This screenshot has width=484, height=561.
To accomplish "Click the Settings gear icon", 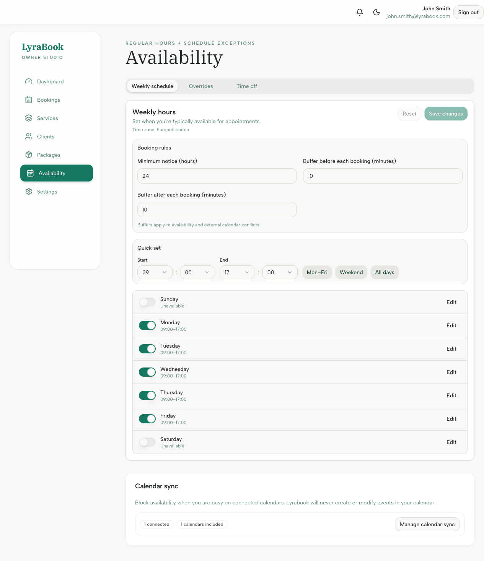I will click(x=29, y=192).
